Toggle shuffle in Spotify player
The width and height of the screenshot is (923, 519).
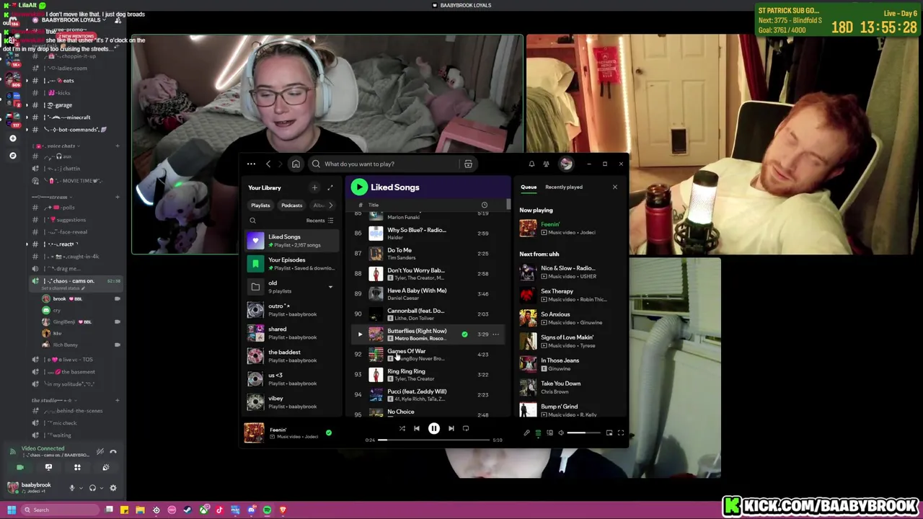point(402,428)
